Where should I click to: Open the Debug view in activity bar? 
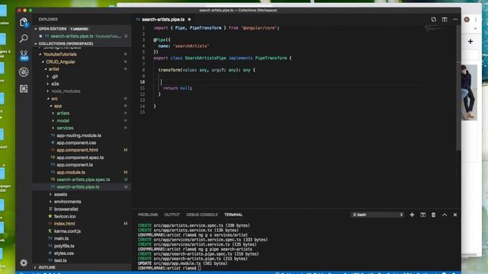point(24,72)
